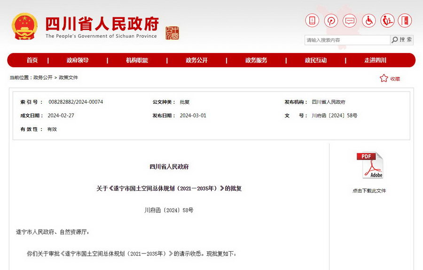This screenshot has width=423, height=270.
Task: Click the elderly care mode icon
Action: 387,21
